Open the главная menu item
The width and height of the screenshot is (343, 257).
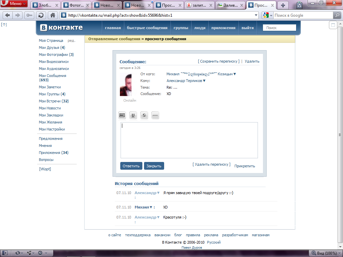click(113, 28)
